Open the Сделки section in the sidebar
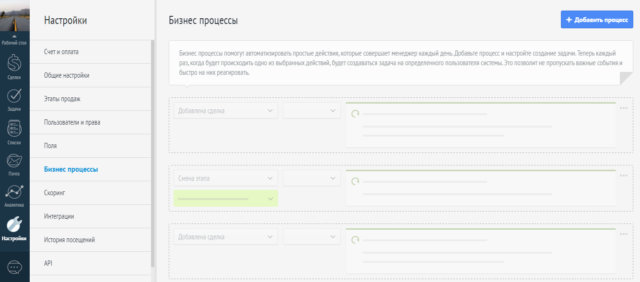Viewport: 640px width, 282px height. (14, 65)
